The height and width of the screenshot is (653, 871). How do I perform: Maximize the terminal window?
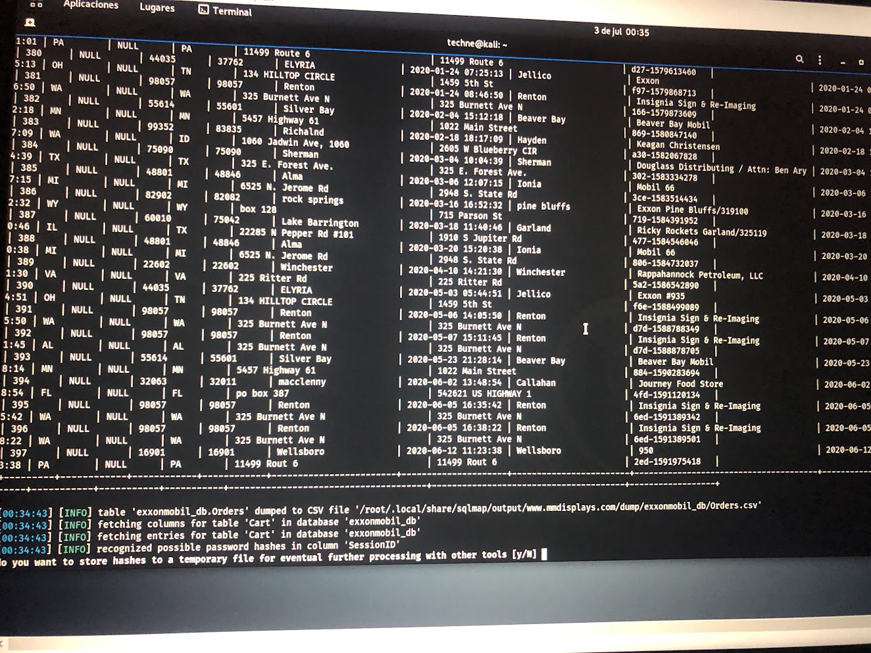860,62
